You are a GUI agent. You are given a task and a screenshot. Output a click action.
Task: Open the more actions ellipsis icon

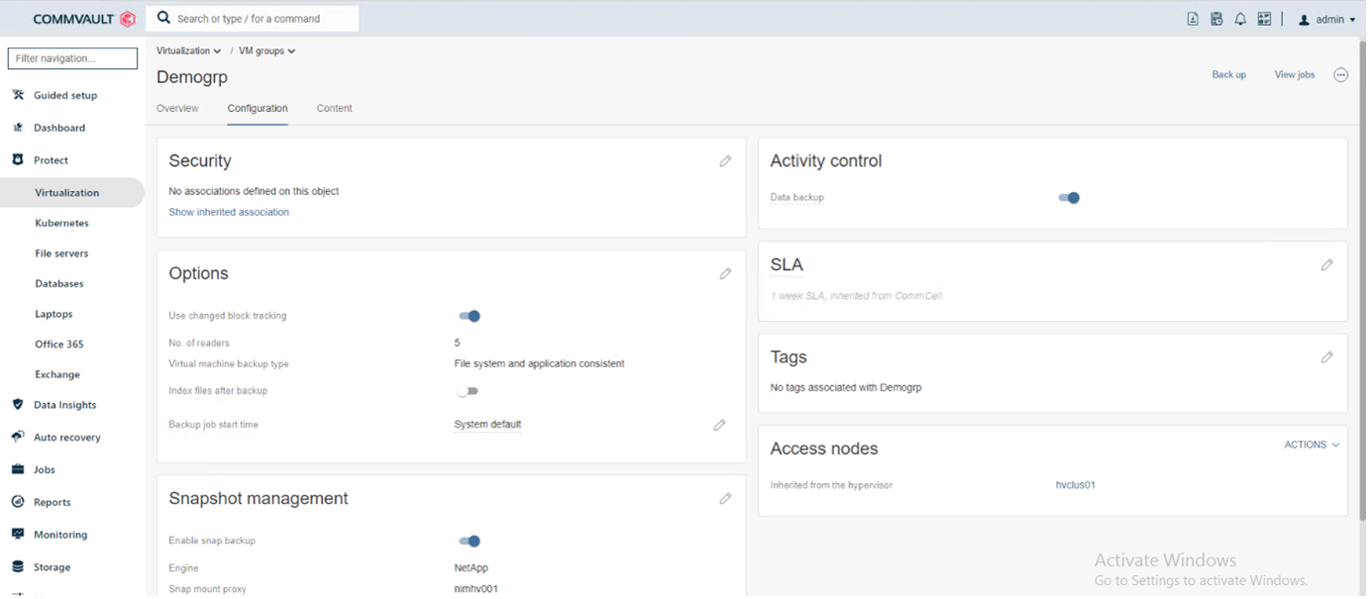point(1340,75)
